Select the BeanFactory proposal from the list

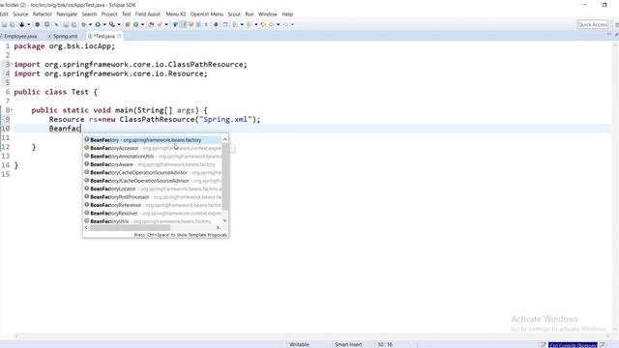point(153,139)
